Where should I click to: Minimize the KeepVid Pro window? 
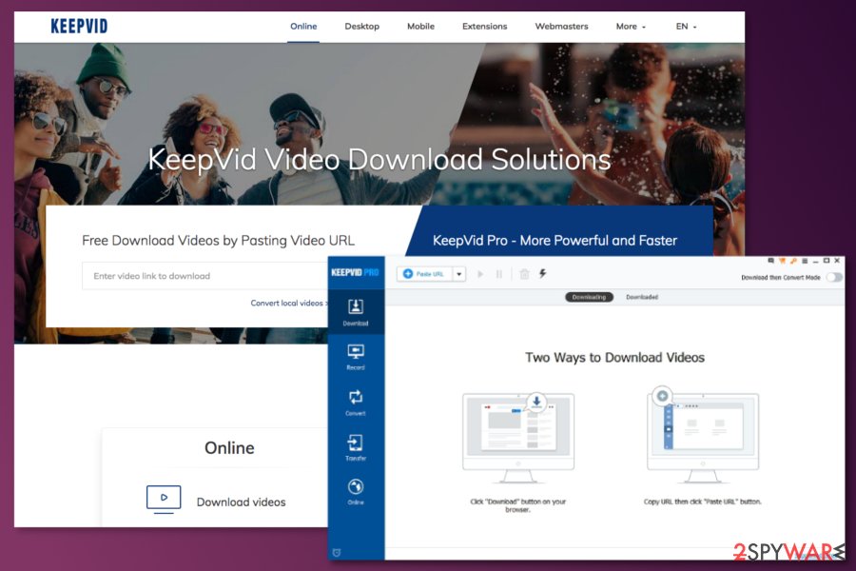(816, 262)
